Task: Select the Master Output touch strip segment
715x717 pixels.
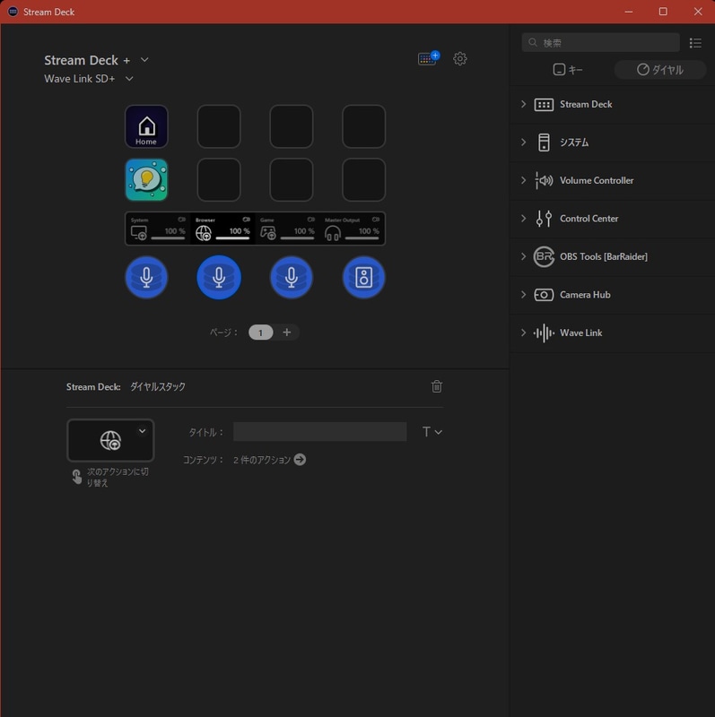Action: [x=352, y=229]
